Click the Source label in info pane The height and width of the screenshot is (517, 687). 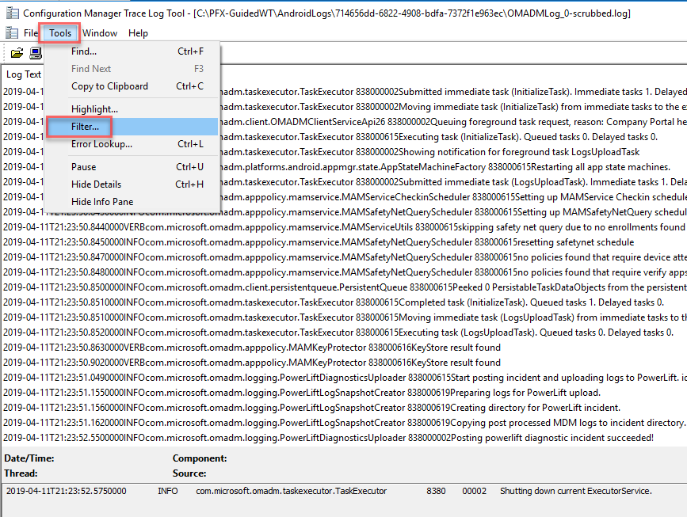(x=189, y=473)
